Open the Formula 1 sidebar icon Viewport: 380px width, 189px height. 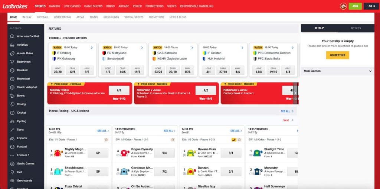(12, 155)
